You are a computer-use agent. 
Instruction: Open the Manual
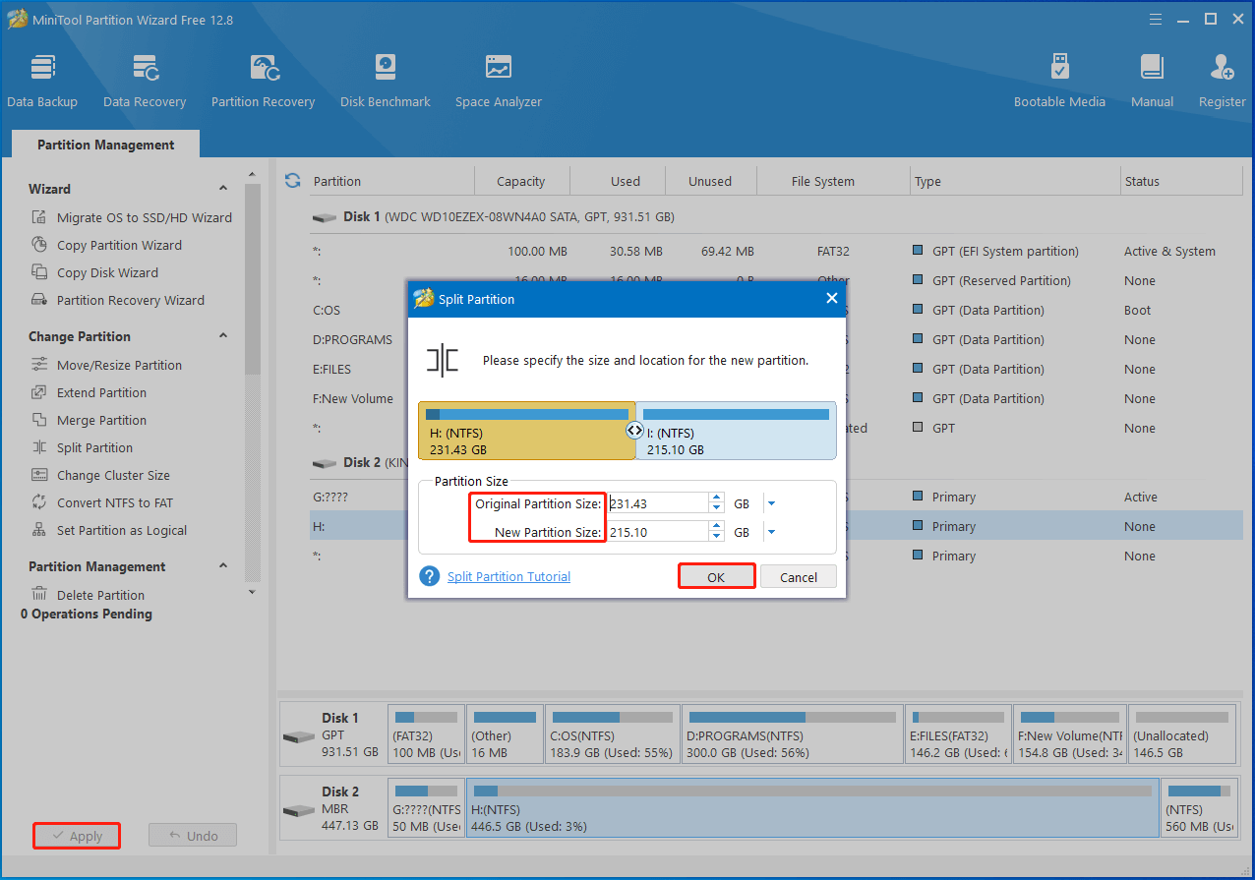pyautogui.click(x=1152, y=81)
